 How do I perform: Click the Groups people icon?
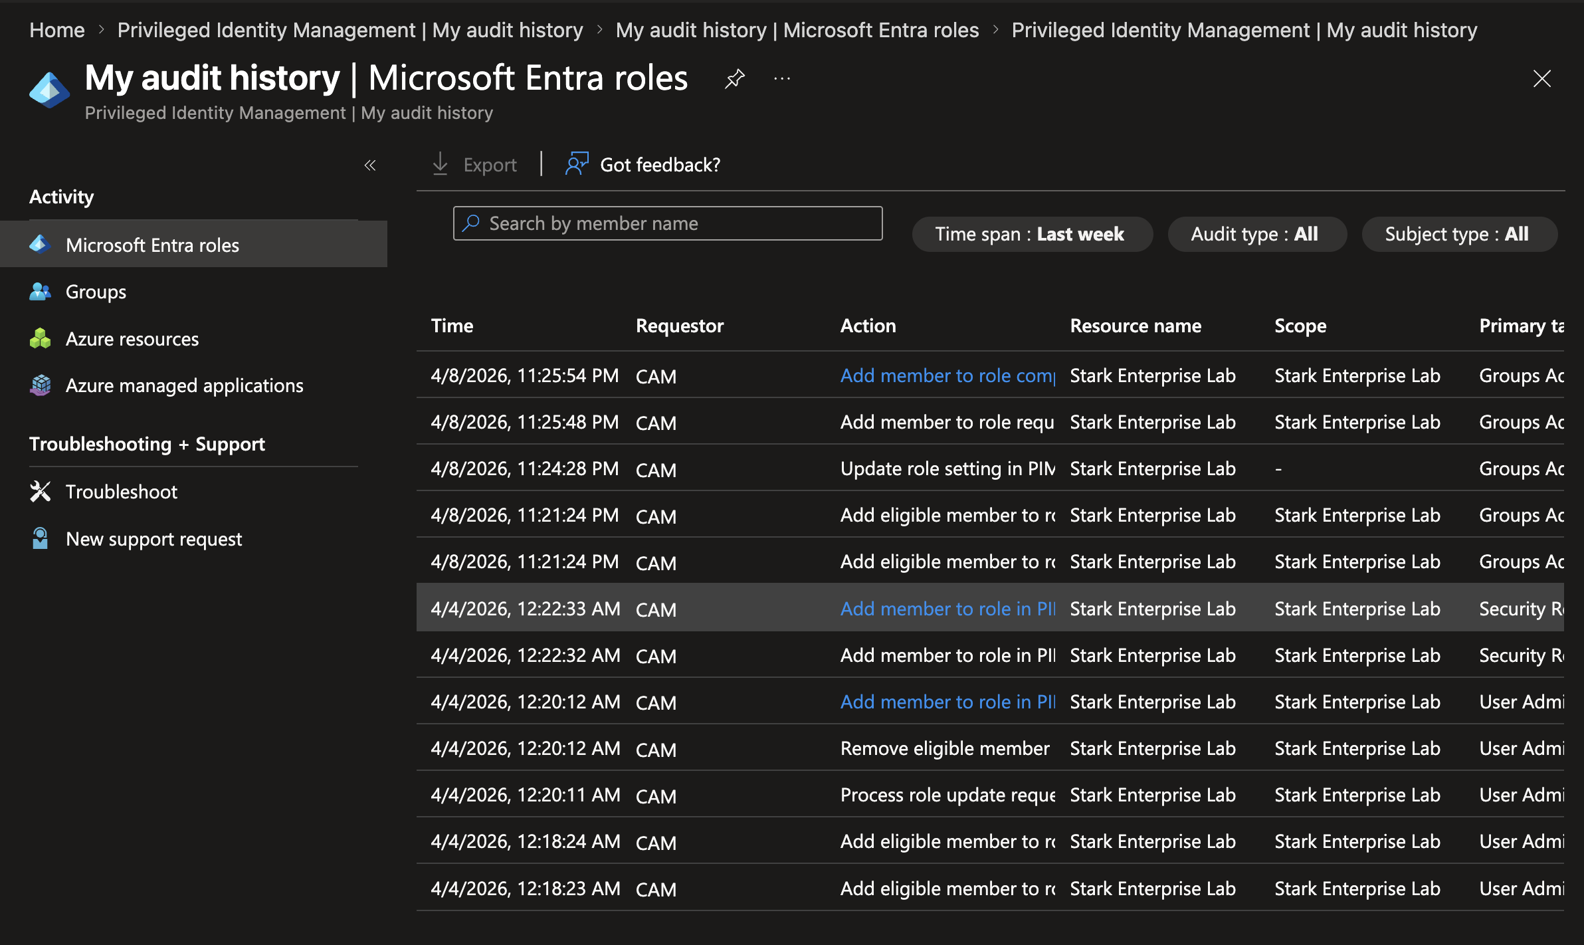pyautogui.click(x=40, y=291)
